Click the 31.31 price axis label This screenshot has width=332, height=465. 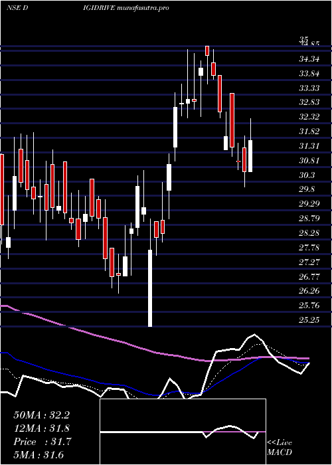point(309,146)
